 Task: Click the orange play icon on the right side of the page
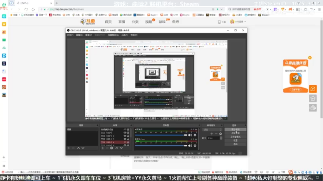(313, 89)
